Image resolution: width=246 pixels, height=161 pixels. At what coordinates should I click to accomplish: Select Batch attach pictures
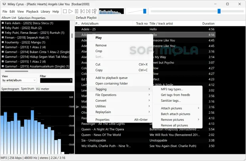pos(177,114)
